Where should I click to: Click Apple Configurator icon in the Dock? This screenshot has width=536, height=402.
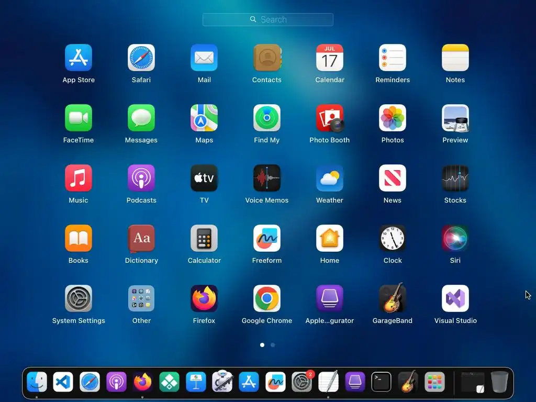[x=355, y=382]
